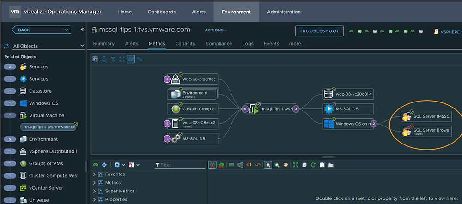This screenshot has width=462, height=204.
Task: Click the hierarchy layout icon in topology toolbar
Action: [x=104, y=59]
